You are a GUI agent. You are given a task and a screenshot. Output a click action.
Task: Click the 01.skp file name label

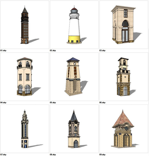point(3,50)
